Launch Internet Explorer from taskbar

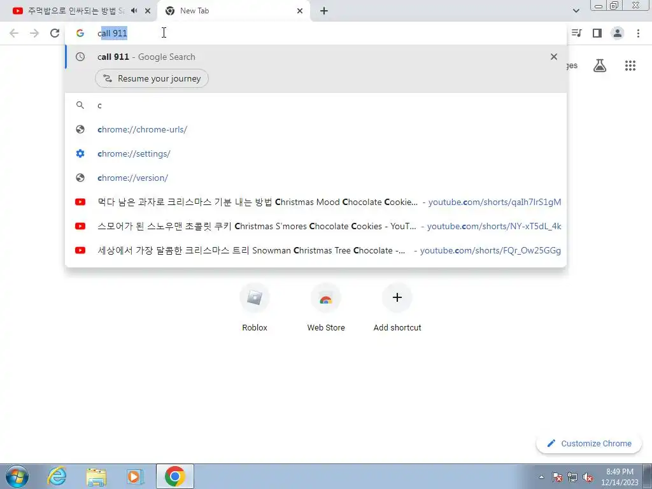point(57,476)
